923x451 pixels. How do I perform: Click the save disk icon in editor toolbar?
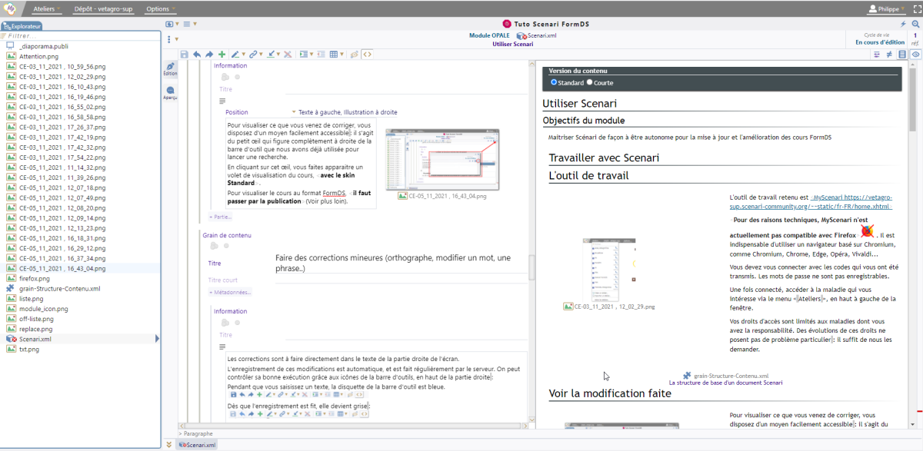(x=185, y=55)
